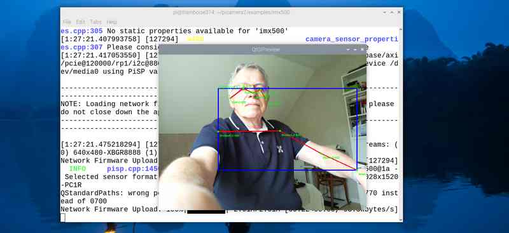The width and height of the screenshot is (509, 233).
Task: Maximize the QtGlPreview window
Action: pyautogui.click(x=355, y=50)
